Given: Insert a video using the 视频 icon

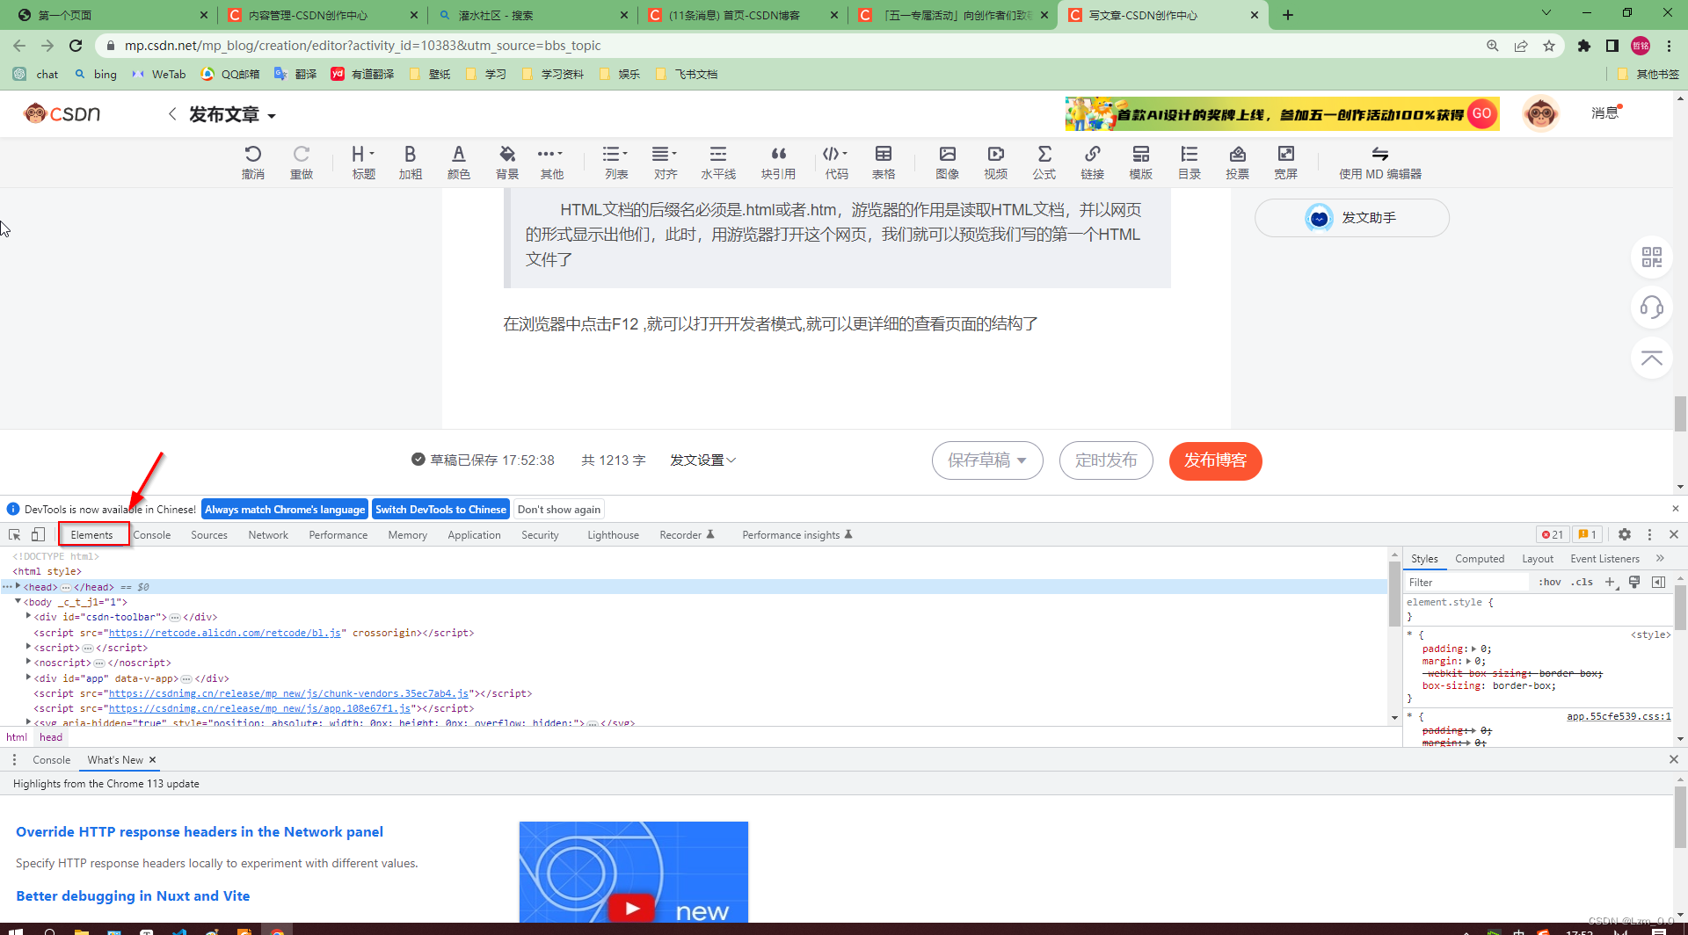Looking at the screenshot, I should (x=995, y=162).
